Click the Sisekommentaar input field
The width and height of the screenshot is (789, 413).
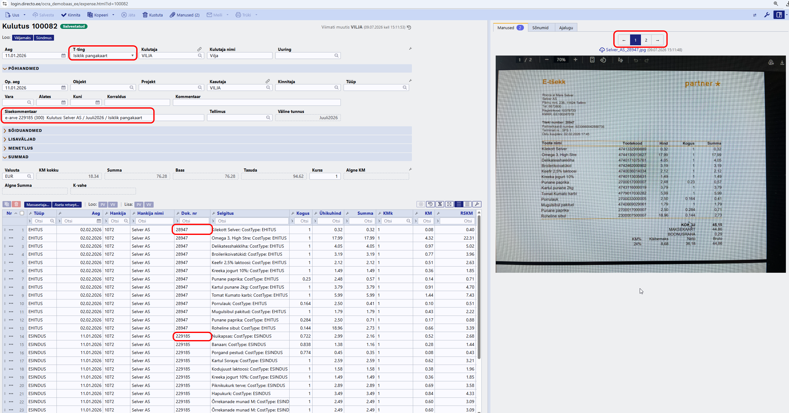[x=103, y=118]
